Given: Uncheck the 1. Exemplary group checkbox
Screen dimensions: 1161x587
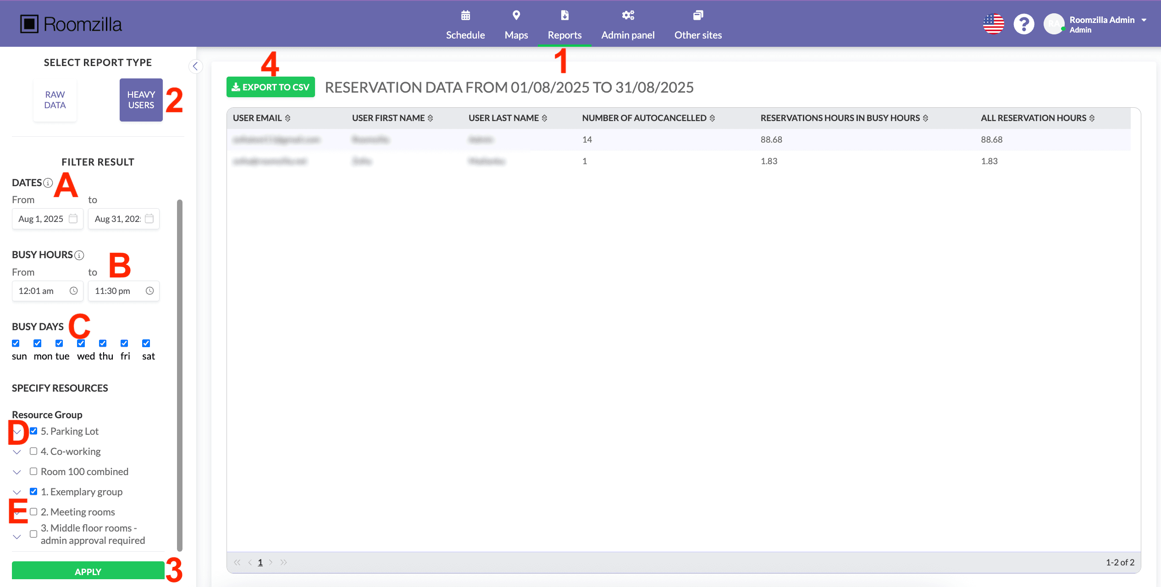Looking at the screenshot, I should point(33,492).
